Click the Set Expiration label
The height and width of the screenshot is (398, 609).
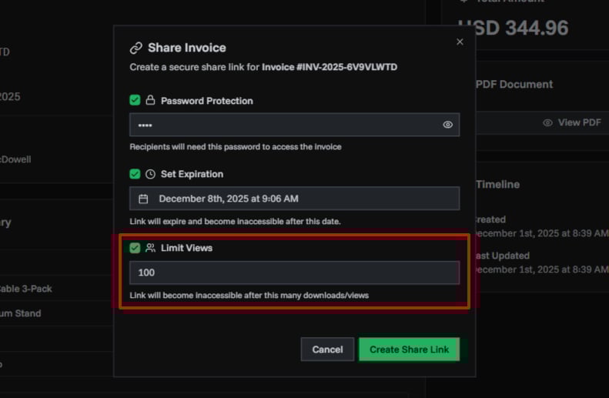tap(192, 174)
